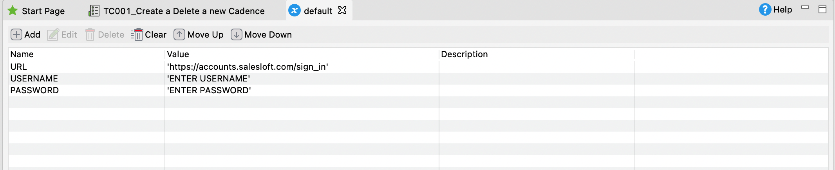Click the 'ENTER USERNAME' value cell
835x170 pixels.
(209, 79)
